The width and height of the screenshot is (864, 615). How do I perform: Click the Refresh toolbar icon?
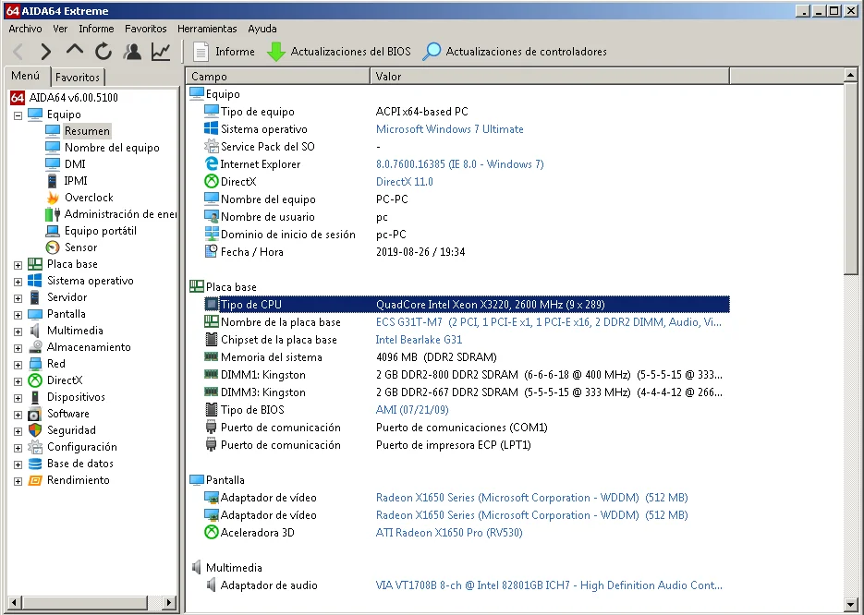[103, 52]
